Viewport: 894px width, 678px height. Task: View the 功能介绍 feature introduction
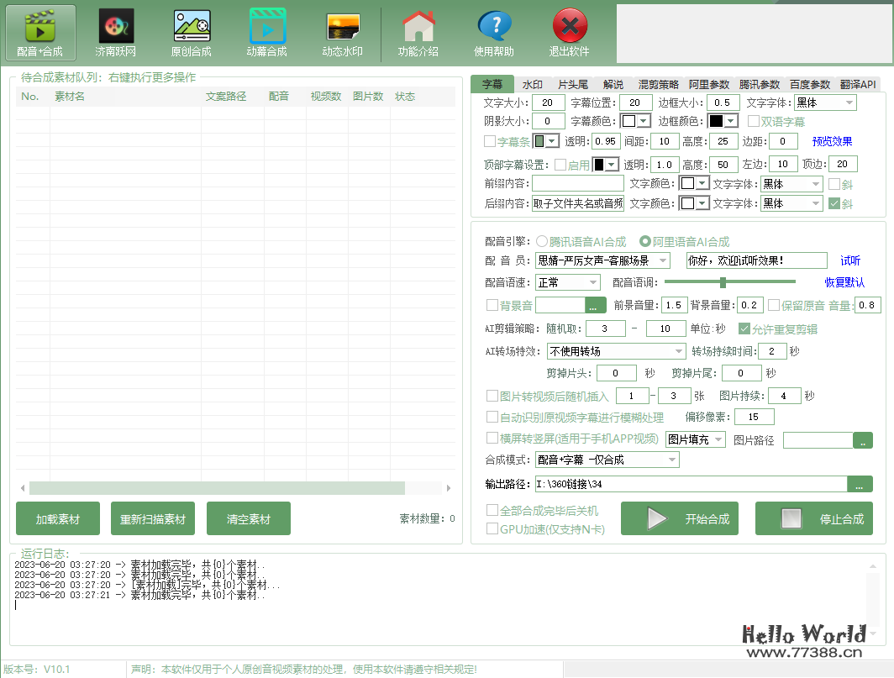click(x=418, y=32)
